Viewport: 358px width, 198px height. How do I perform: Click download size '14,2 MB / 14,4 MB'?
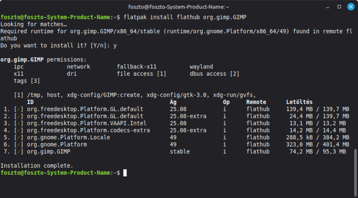pos(318,130)
